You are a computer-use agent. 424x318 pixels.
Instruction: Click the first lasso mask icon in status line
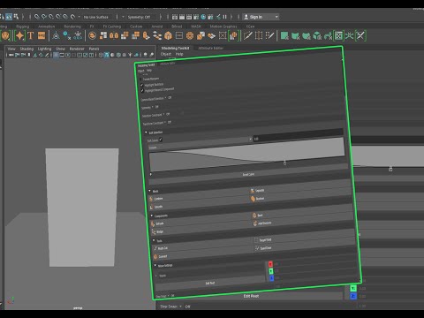pos(37,17)
